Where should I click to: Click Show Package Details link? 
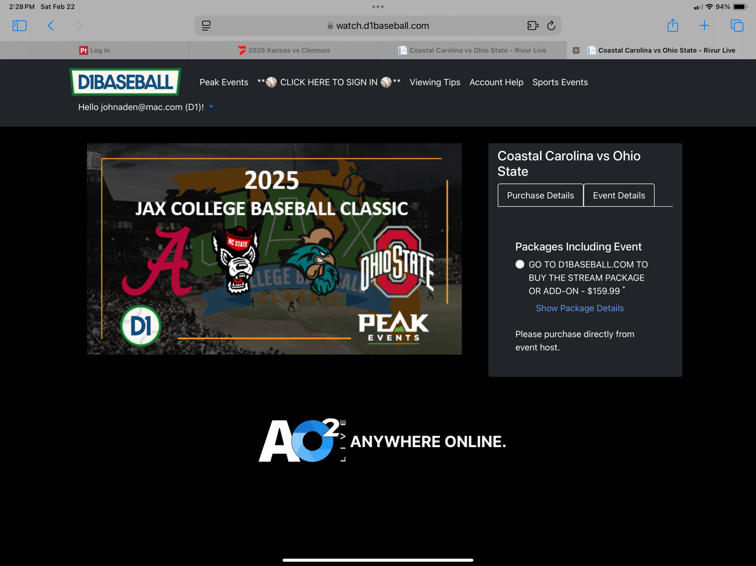tap(579, 308)
